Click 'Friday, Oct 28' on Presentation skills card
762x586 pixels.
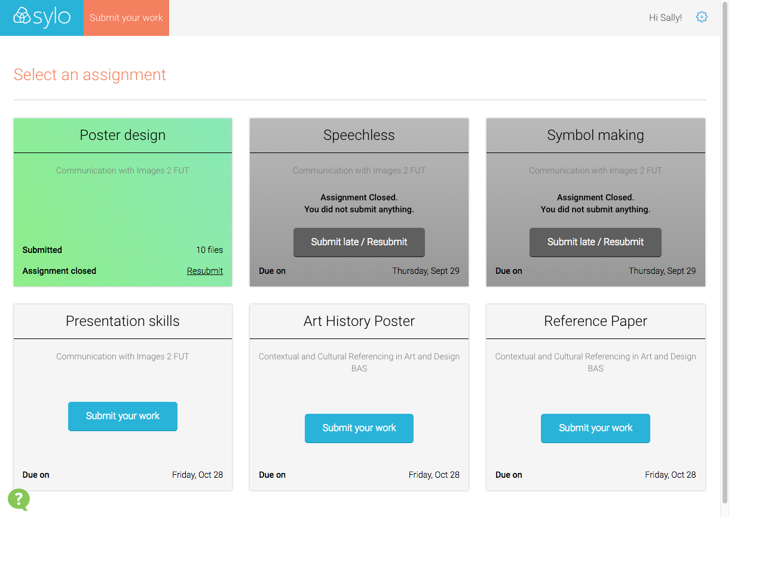tap(197, 475)
